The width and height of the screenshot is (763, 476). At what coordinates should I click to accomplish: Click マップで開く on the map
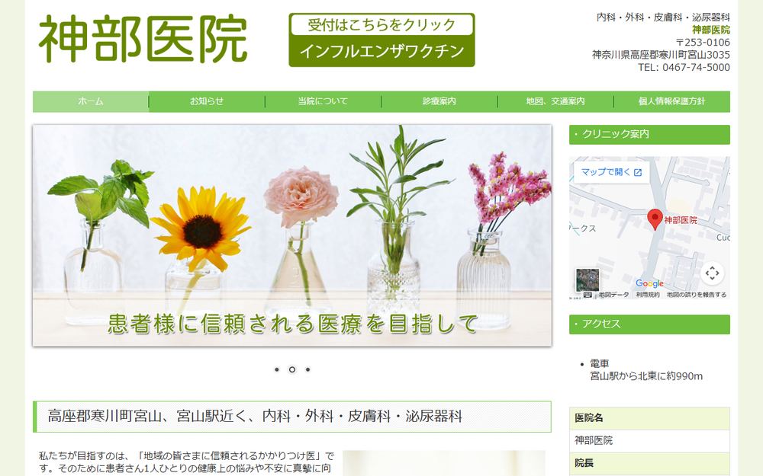[612, 172]
